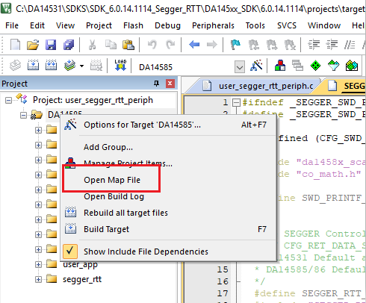
Task: Choose Build Target from context menu
Action: [169, 229]
